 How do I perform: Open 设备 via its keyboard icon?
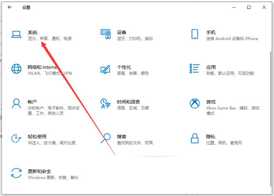pos(105,35)
